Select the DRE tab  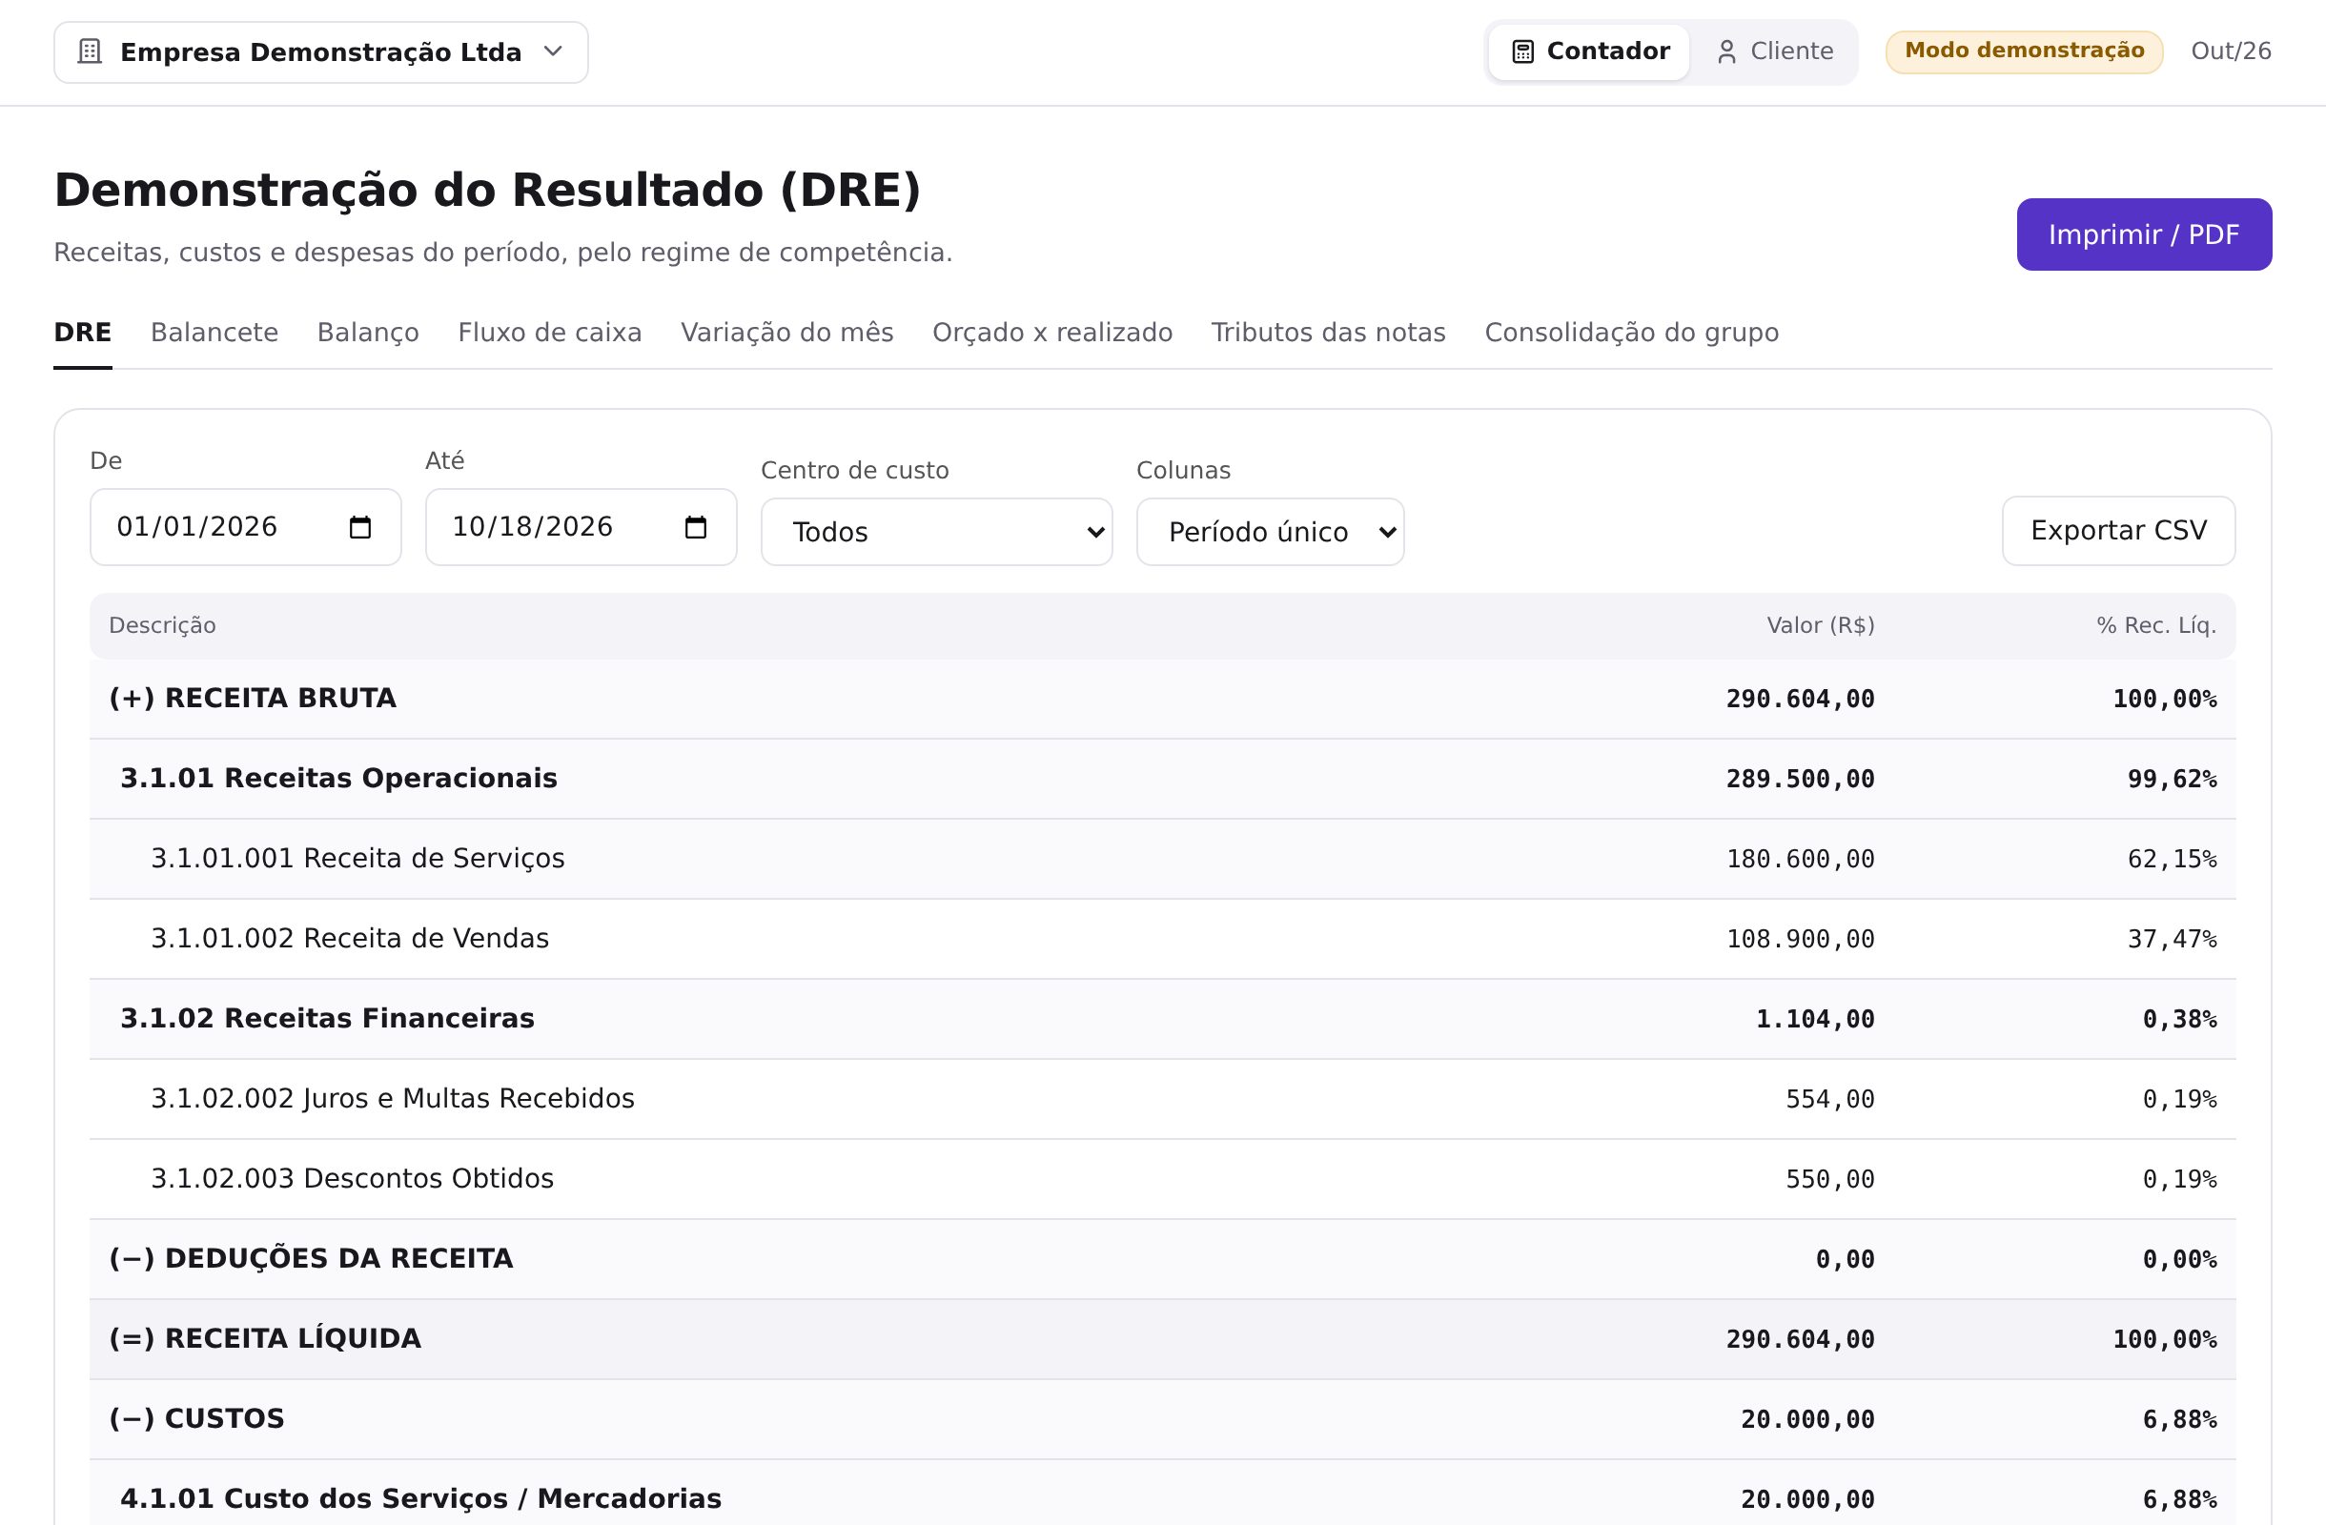pyautogui.click(x=83, y=334)
